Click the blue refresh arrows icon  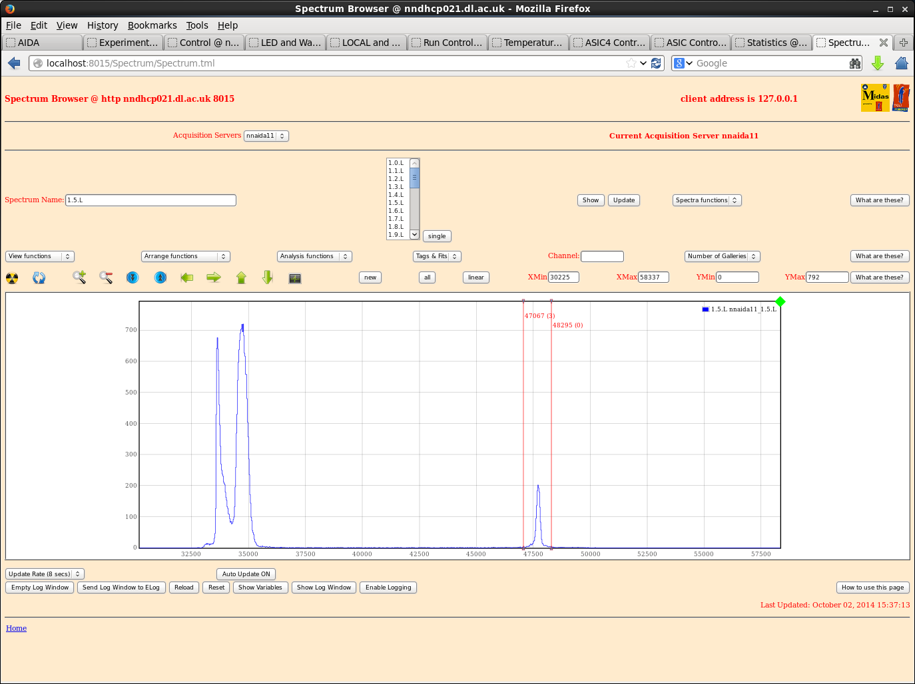point(39,278)
